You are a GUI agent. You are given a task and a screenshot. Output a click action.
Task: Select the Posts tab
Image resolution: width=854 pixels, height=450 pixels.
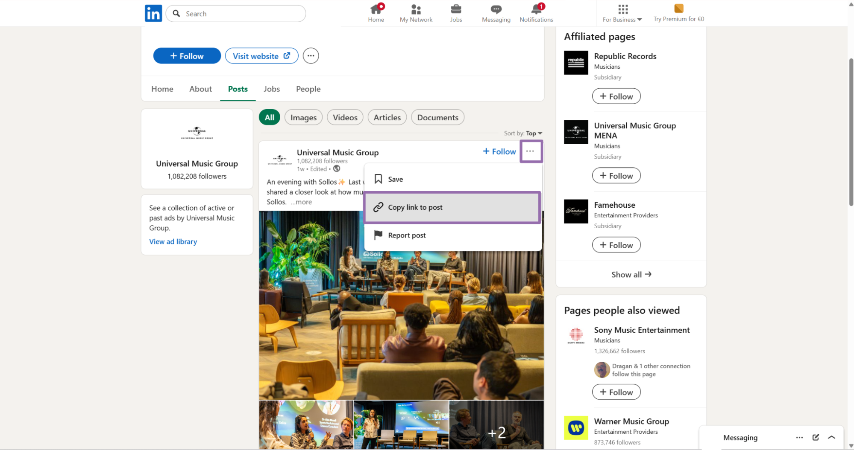pos(238,89)
